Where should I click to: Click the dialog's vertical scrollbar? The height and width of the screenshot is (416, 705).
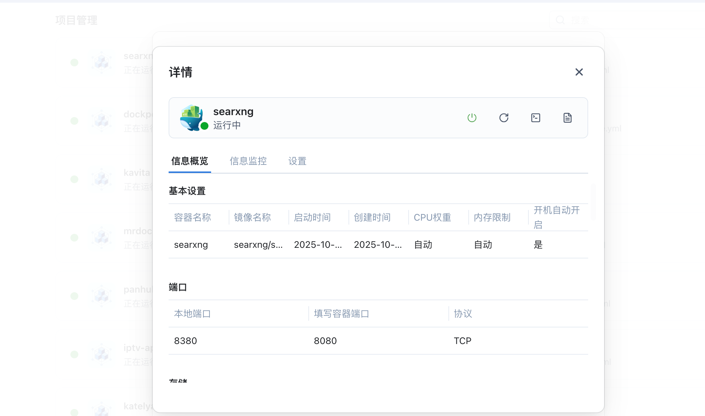click(593, 202)
